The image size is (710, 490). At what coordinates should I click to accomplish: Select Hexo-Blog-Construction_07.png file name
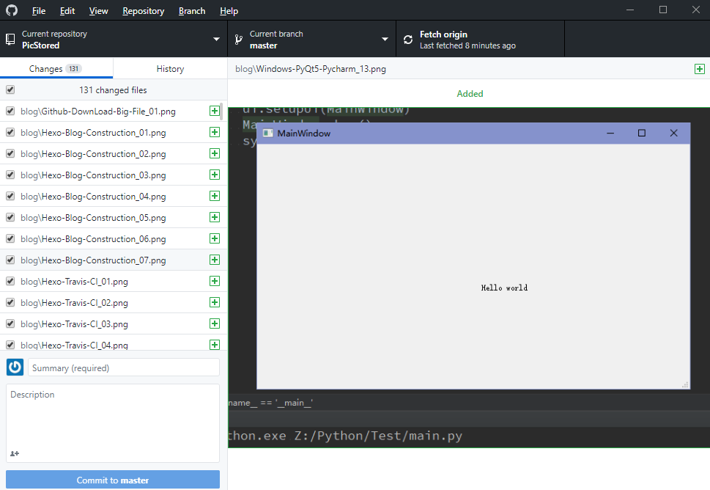[x=93, y=260]
